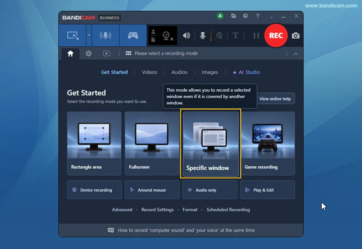Open the help question mark icon
The height and width of the screenshot is (249, 362).
click(257, 16)
